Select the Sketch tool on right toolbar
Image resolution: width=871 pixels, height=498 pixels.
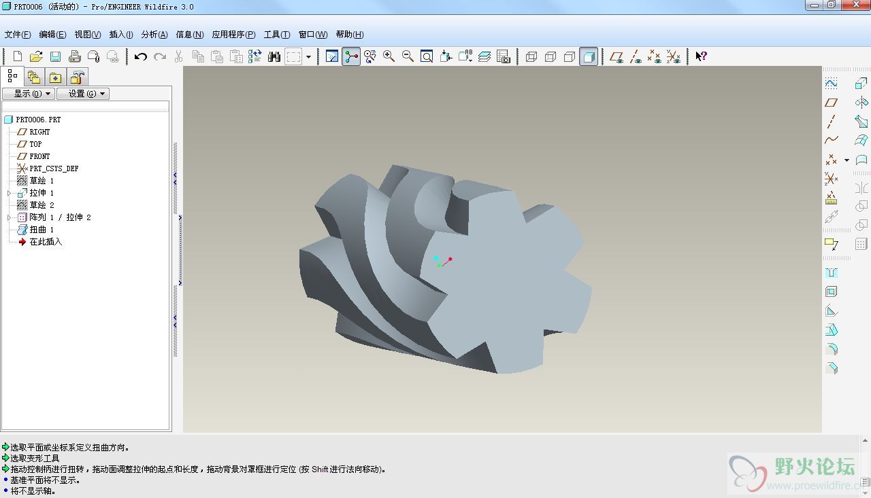[x=831, y=84]
